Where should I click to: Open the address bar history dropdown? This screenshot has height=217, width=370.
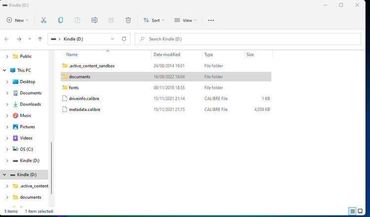tap(112, 39)
